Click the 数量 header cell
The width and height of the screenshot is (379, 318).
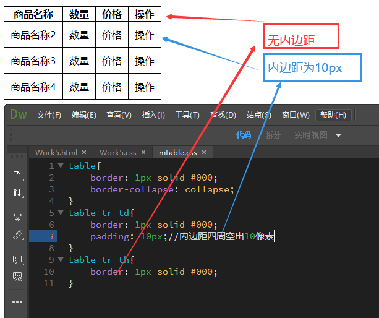pos(79,14)
